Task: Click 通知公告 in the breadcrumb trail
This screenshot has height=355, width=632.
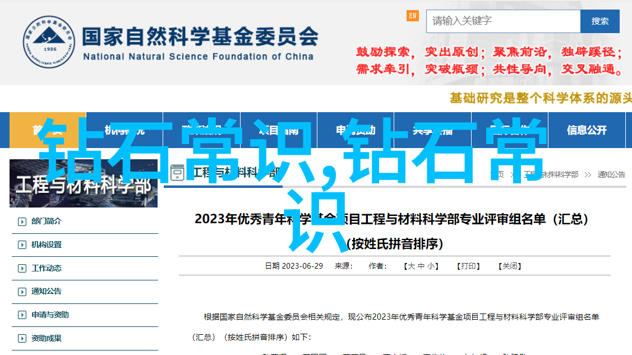Action: 611,174
